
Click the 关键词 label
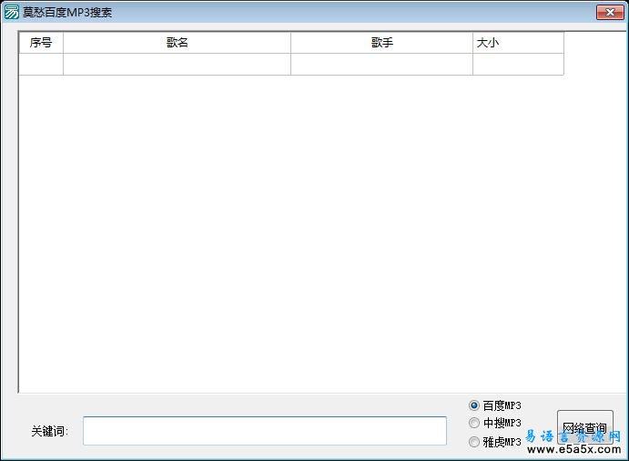tap(50, 431)
